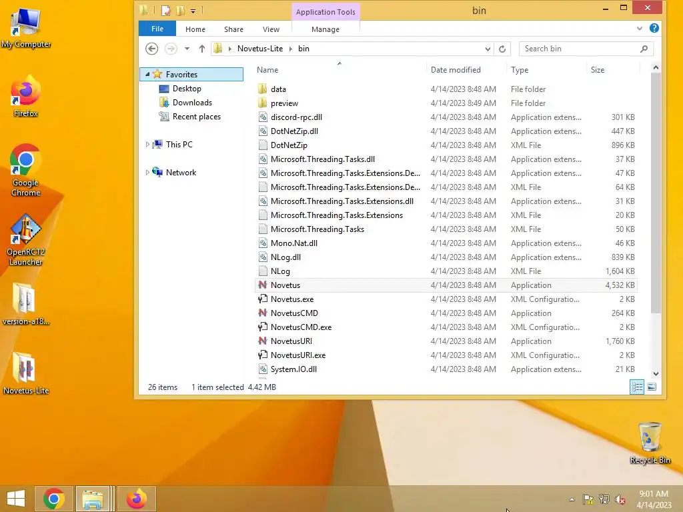683x512 pixels.
Task: Expand breadcrumb arrow after Novetus-Lite
Action: point(291,49)
